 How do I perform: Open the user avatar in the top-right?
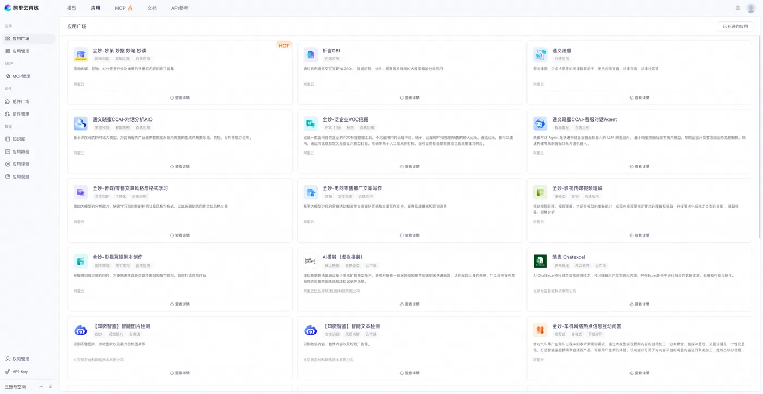751,8
